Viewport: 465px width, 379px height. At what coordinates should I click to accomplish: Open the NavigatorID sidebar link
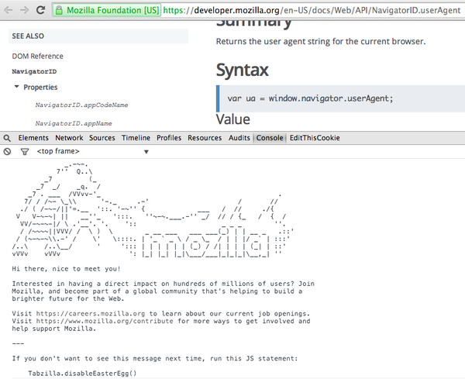click(x=34, y=71)
